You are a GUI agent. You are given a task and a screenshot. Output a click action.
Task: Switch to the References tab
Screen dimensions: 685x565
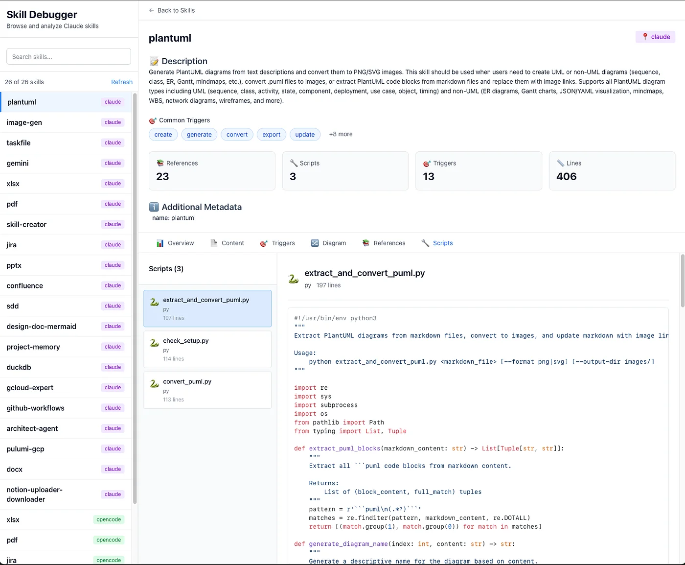389,242
